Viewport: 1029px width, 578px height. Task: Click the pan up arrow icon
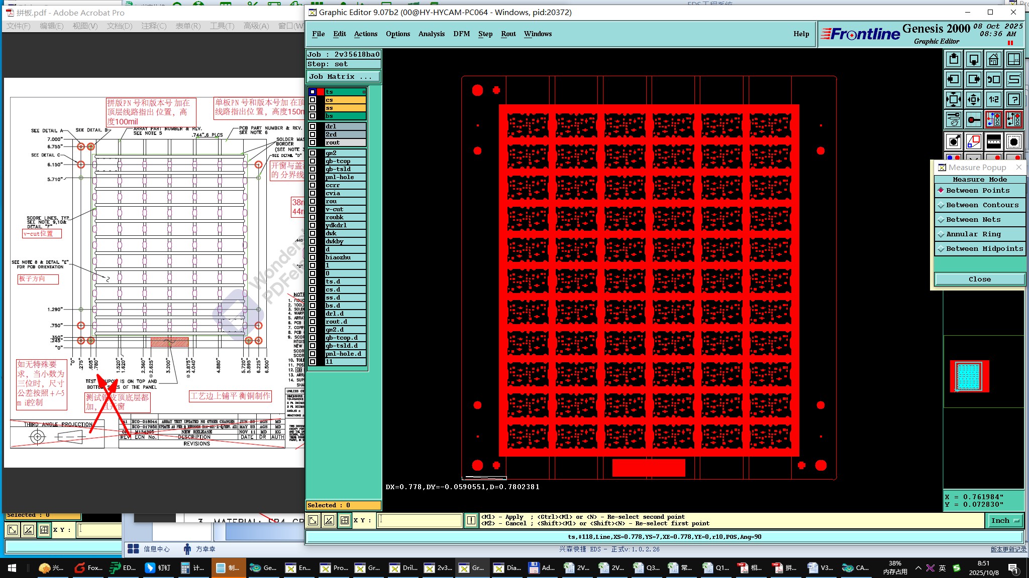tap(953, 59)
